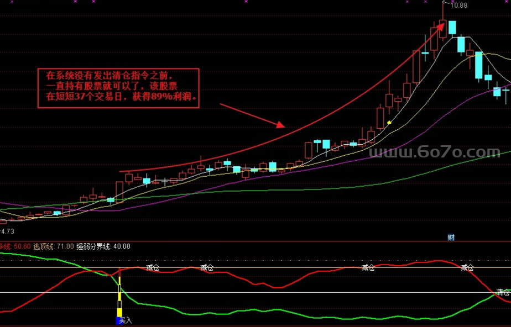Click the red 50.60 indicator value
Image resolution: width=511 pixels, height=327 pixels.
pyautogui.click(x=21, y=246)
